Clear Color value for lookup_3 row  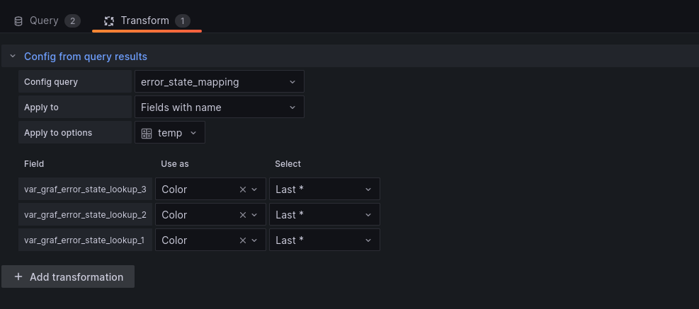coord(243,190)
